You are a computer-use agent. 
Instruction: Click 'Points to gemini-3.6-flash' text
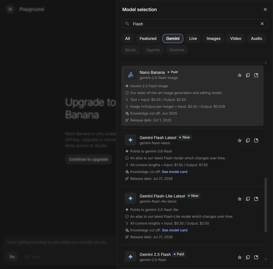point(151,151)
